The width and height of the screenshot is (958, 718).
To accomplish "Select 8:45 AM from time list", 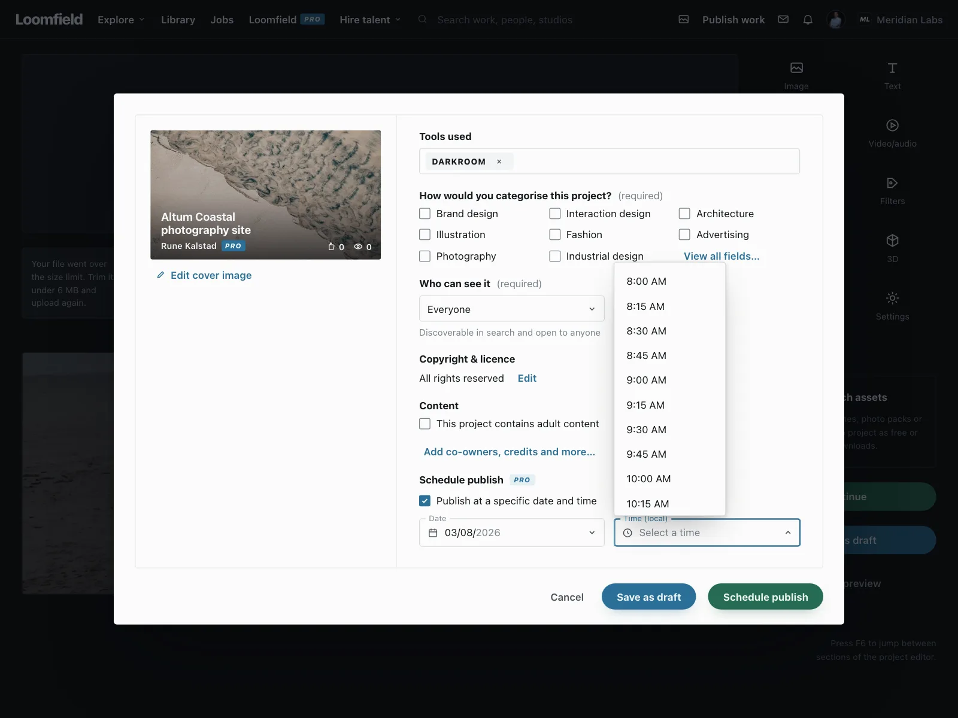I will click(x=670, y=355).
